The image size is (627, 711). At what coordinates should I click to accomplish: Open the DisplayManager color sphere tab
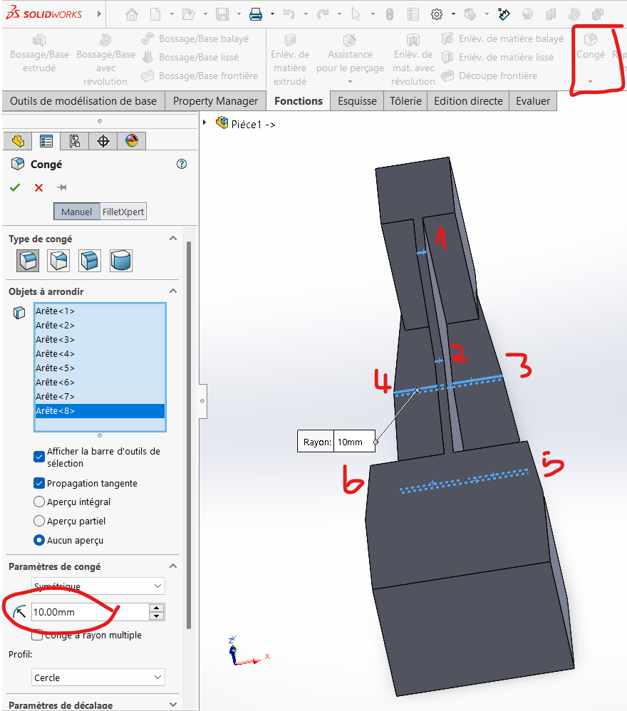click(x=132, y=141)
